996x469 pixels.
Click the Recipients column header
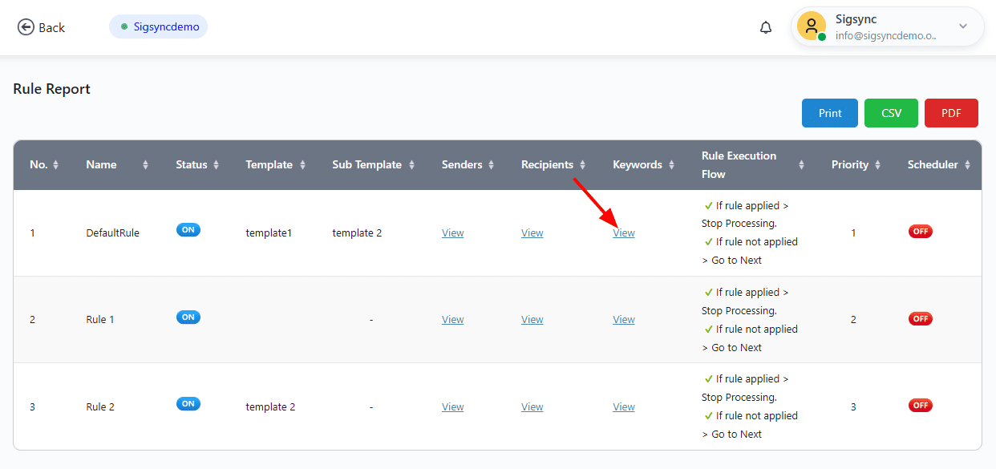(x=547, y=164)
